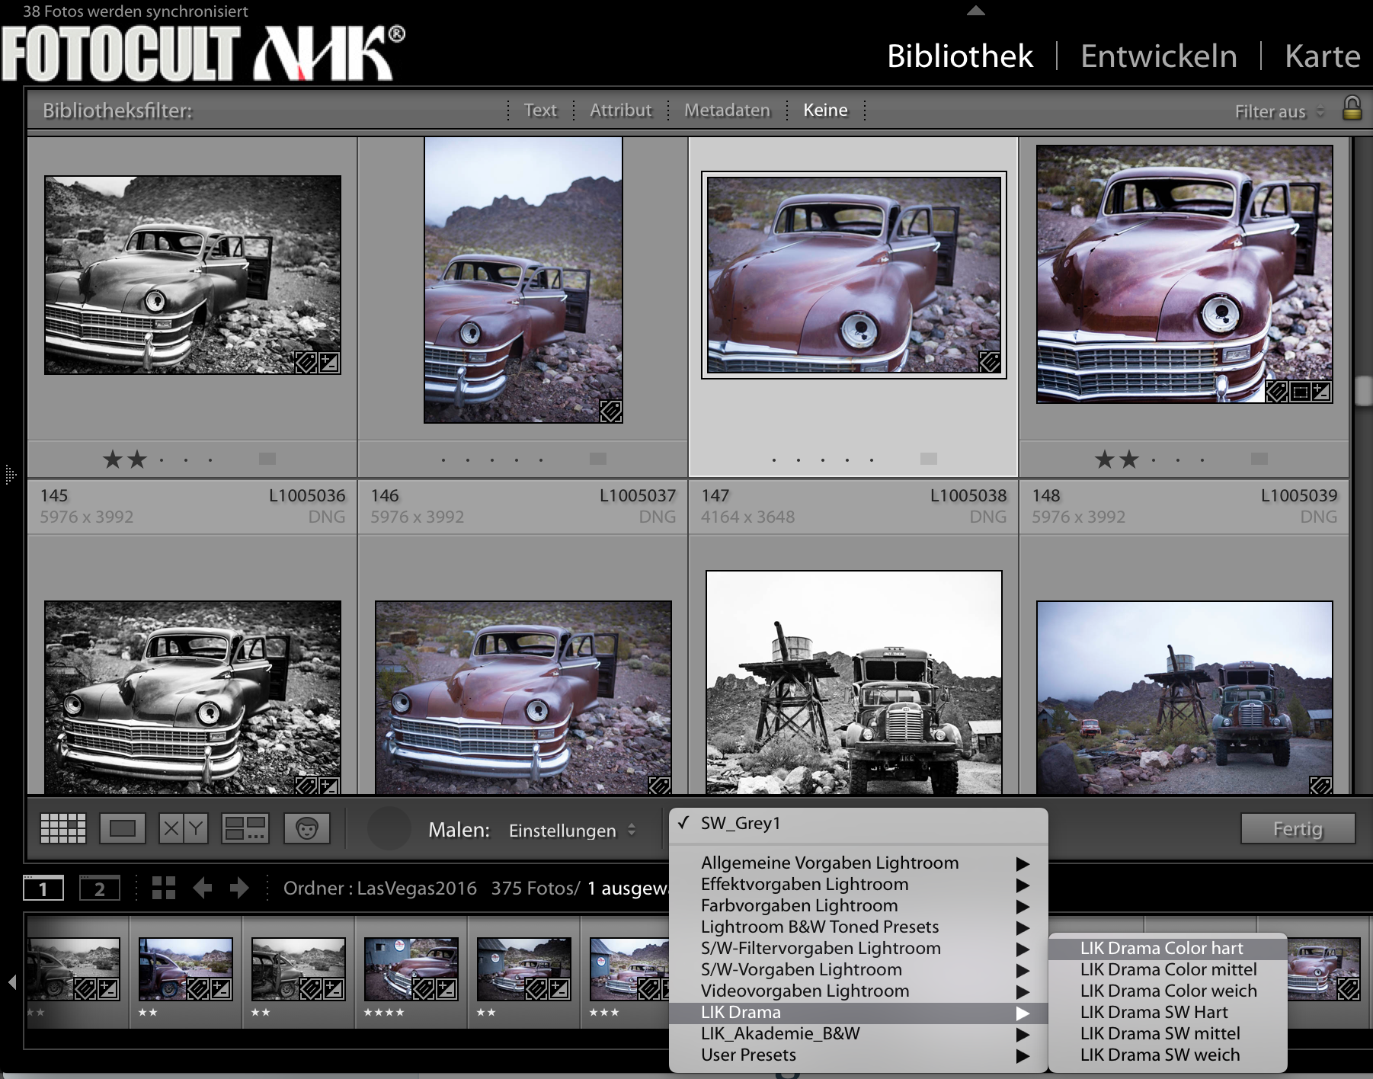Click develop adjustments badge on photo 148

tap(1322, 392)
